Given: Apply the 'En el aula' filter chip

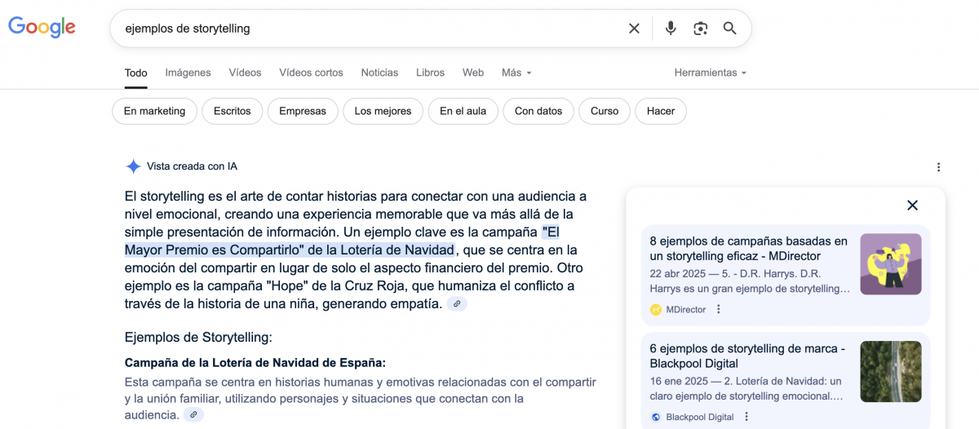Looking at the screenshot, I should click(463, 111).
